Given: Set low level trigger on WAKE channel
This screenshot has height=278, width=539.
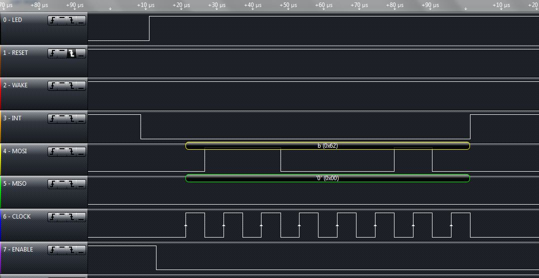Looking at the screenshot, I should tap(81, 86).
